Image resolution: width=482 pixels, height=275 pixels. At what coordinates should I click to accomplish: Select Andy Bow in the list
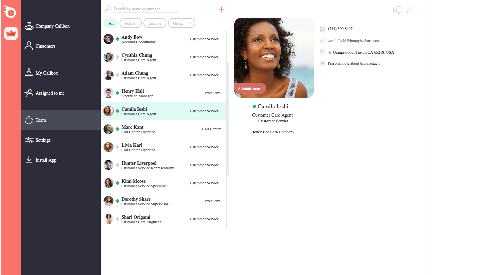[x=164, y=39]
